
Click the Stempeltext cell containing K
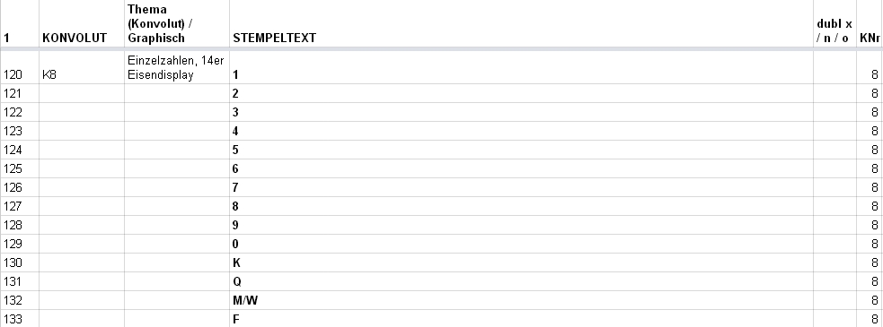pos(521,262)
